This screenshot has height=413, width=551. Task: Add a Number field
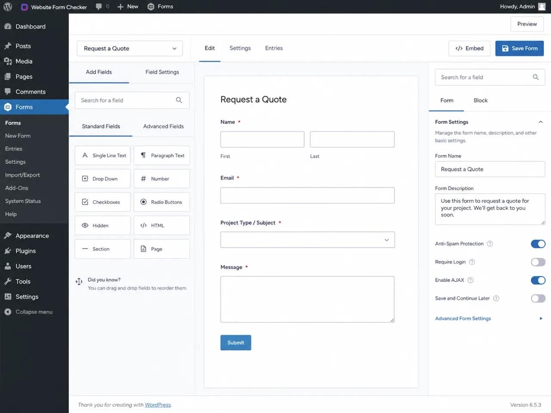pyautogui.click(x=162, y=179)
